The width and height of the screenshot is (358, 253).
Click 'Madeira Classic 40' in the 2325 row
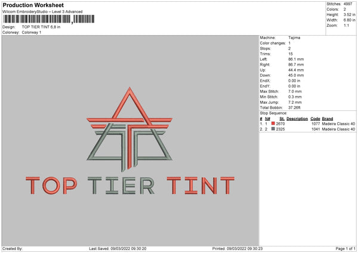pyautogui.click(x=338, y=129)
